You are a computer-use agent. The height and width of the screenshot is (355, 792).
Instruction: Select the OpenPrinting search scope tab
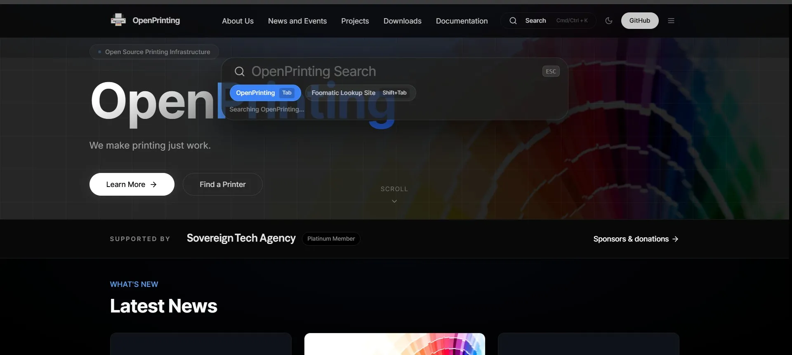[x=265, y=93]
